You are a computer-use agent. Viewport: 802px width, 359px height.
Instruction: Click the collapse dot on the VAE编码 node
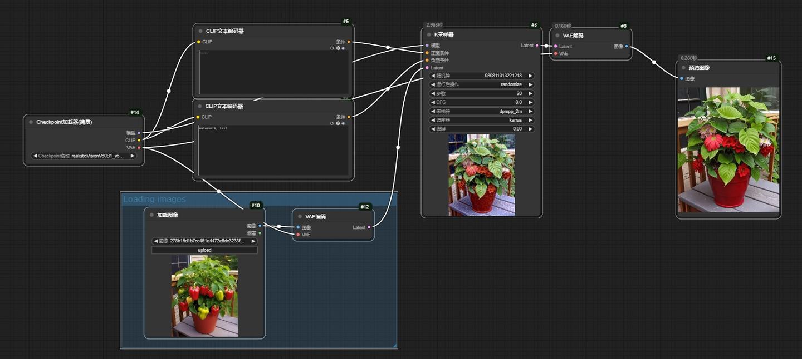300,217
